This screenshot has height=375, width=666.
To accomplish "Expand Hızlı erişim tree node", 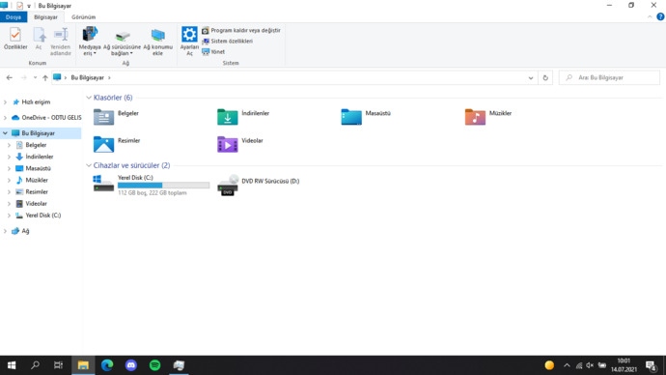I will pyautogui.click(x=5, y=102).
